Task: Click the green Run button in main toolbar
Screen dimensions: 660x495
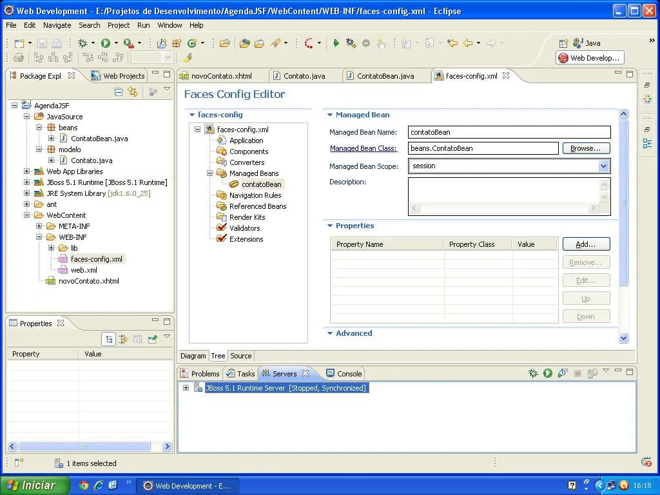Action: (105, 43)
